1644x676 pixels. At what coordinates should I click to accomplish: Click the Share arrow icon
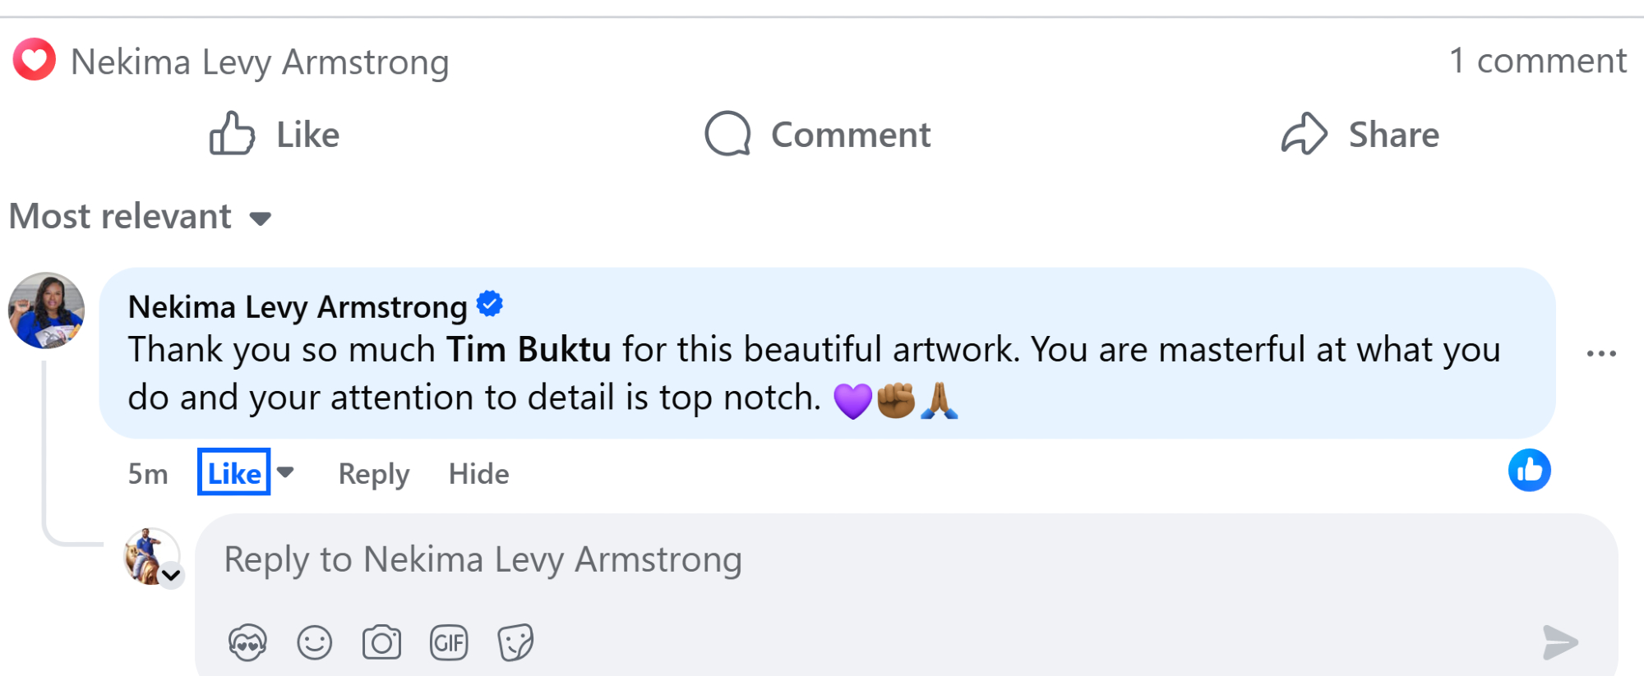1305,134
